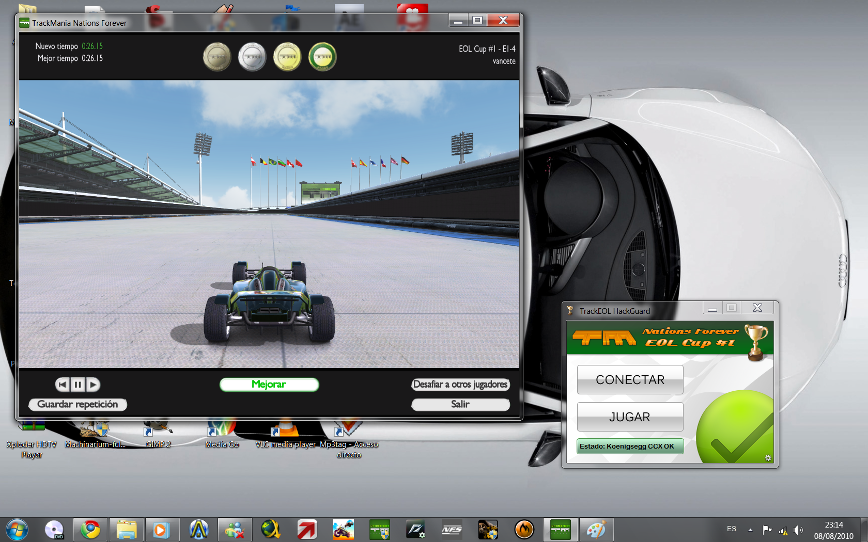The width and height of the screenshot is (868, 542).
Task: Open HackGuard settings gear icon
Action: coord(768,458)
